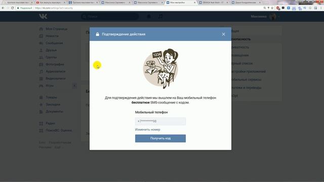
Task: Focus the mobile phone number field
Action: click(x=160, y=121)
